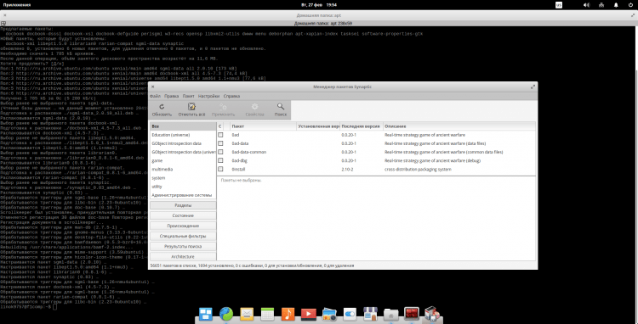Open system settings toggle icon in dock
Viewport: 638px width, 324px height.
coord(350,315)
